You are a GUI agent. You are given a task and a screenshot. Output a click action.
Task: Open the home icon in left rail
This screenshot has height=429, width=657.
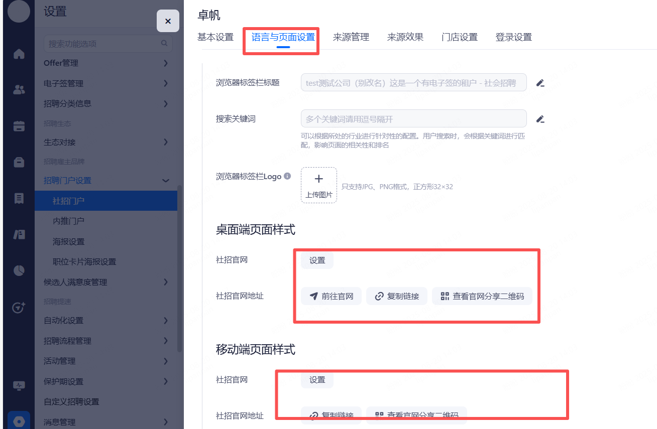[19, 54]
